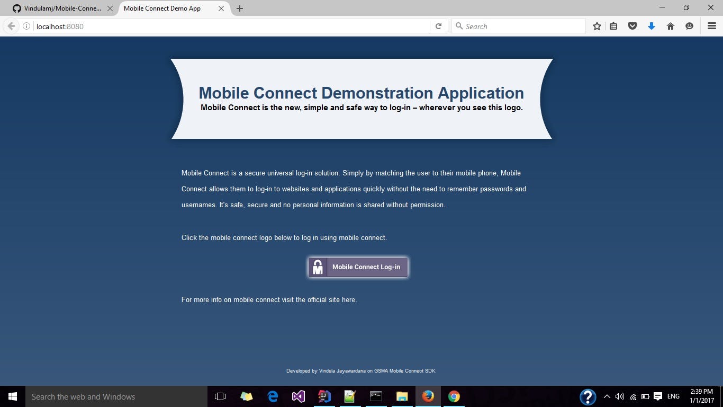This screenshot has height=407, width=723.
Task: Check the battery status icon
Action: coord(645,396)
